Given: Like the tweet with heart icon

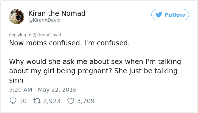Looking at the screenshot, I should [x=71, y=101].
